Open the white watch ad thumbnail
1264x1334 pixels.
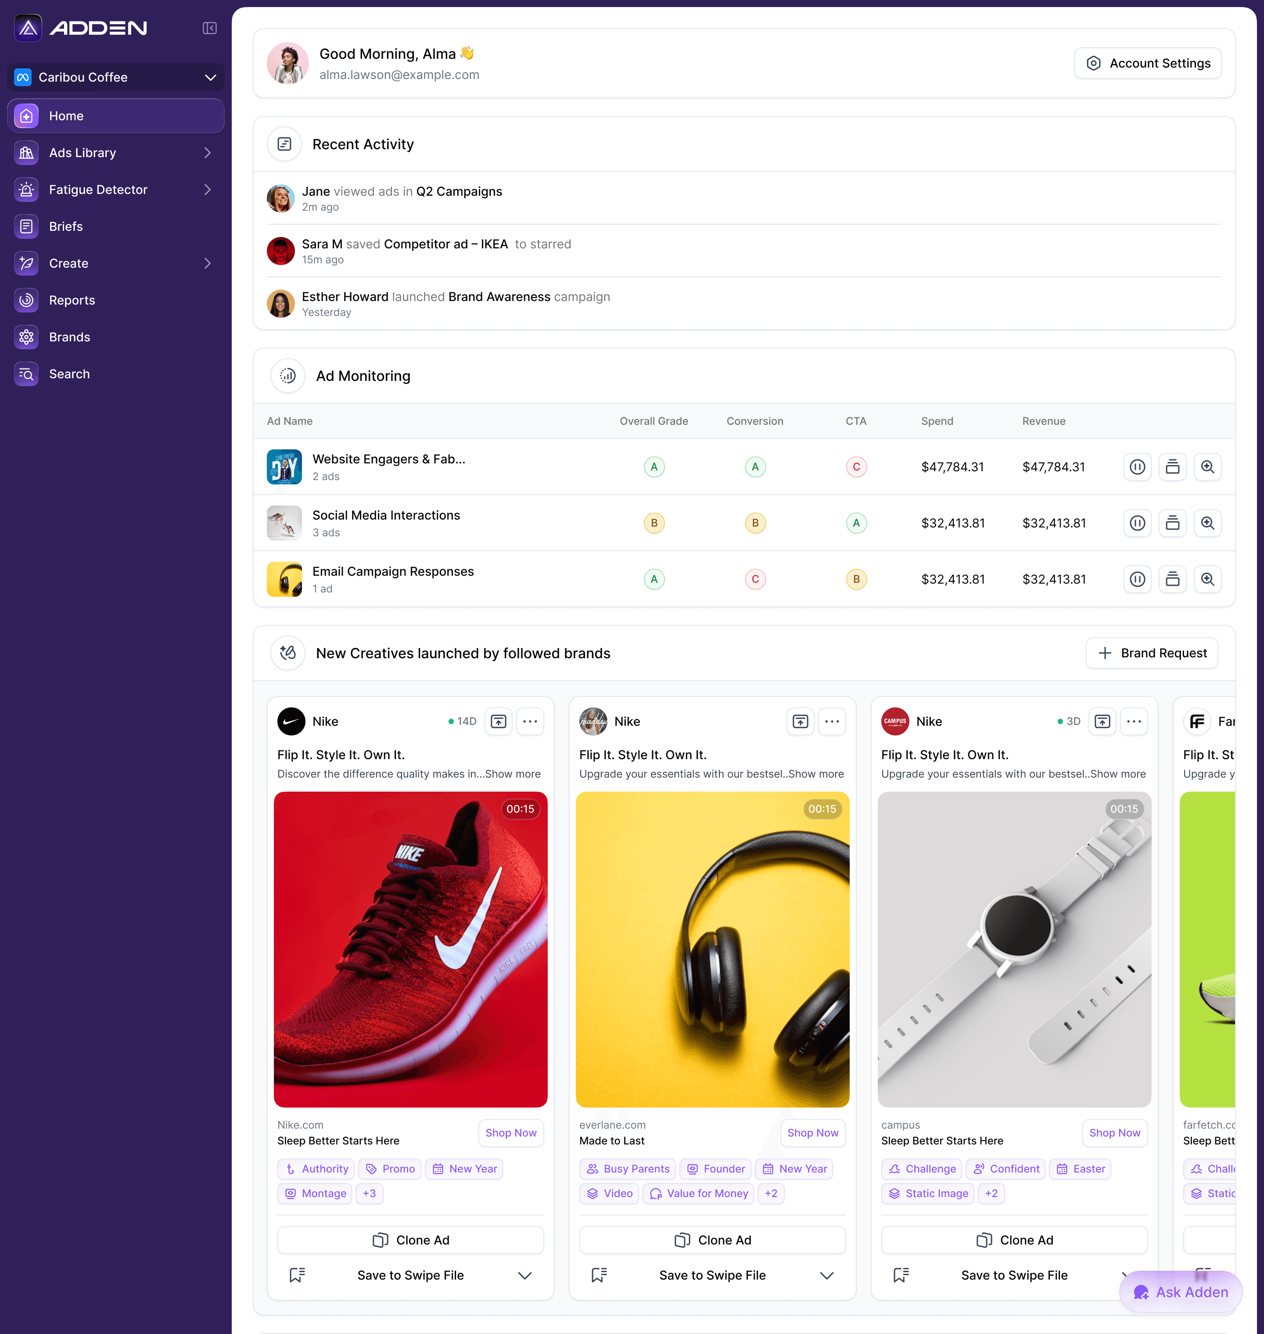point(1014,950)
